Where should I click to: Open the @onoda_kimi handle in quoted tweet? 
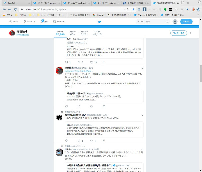tap(123, 165)
